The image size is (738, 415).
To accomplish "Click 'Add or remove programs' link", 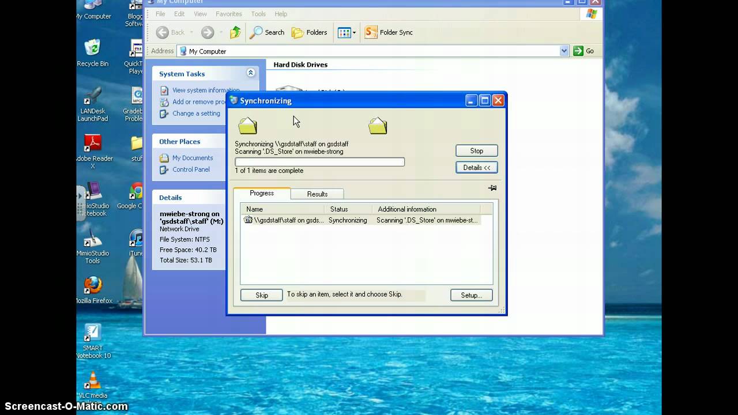I will 199,102.
